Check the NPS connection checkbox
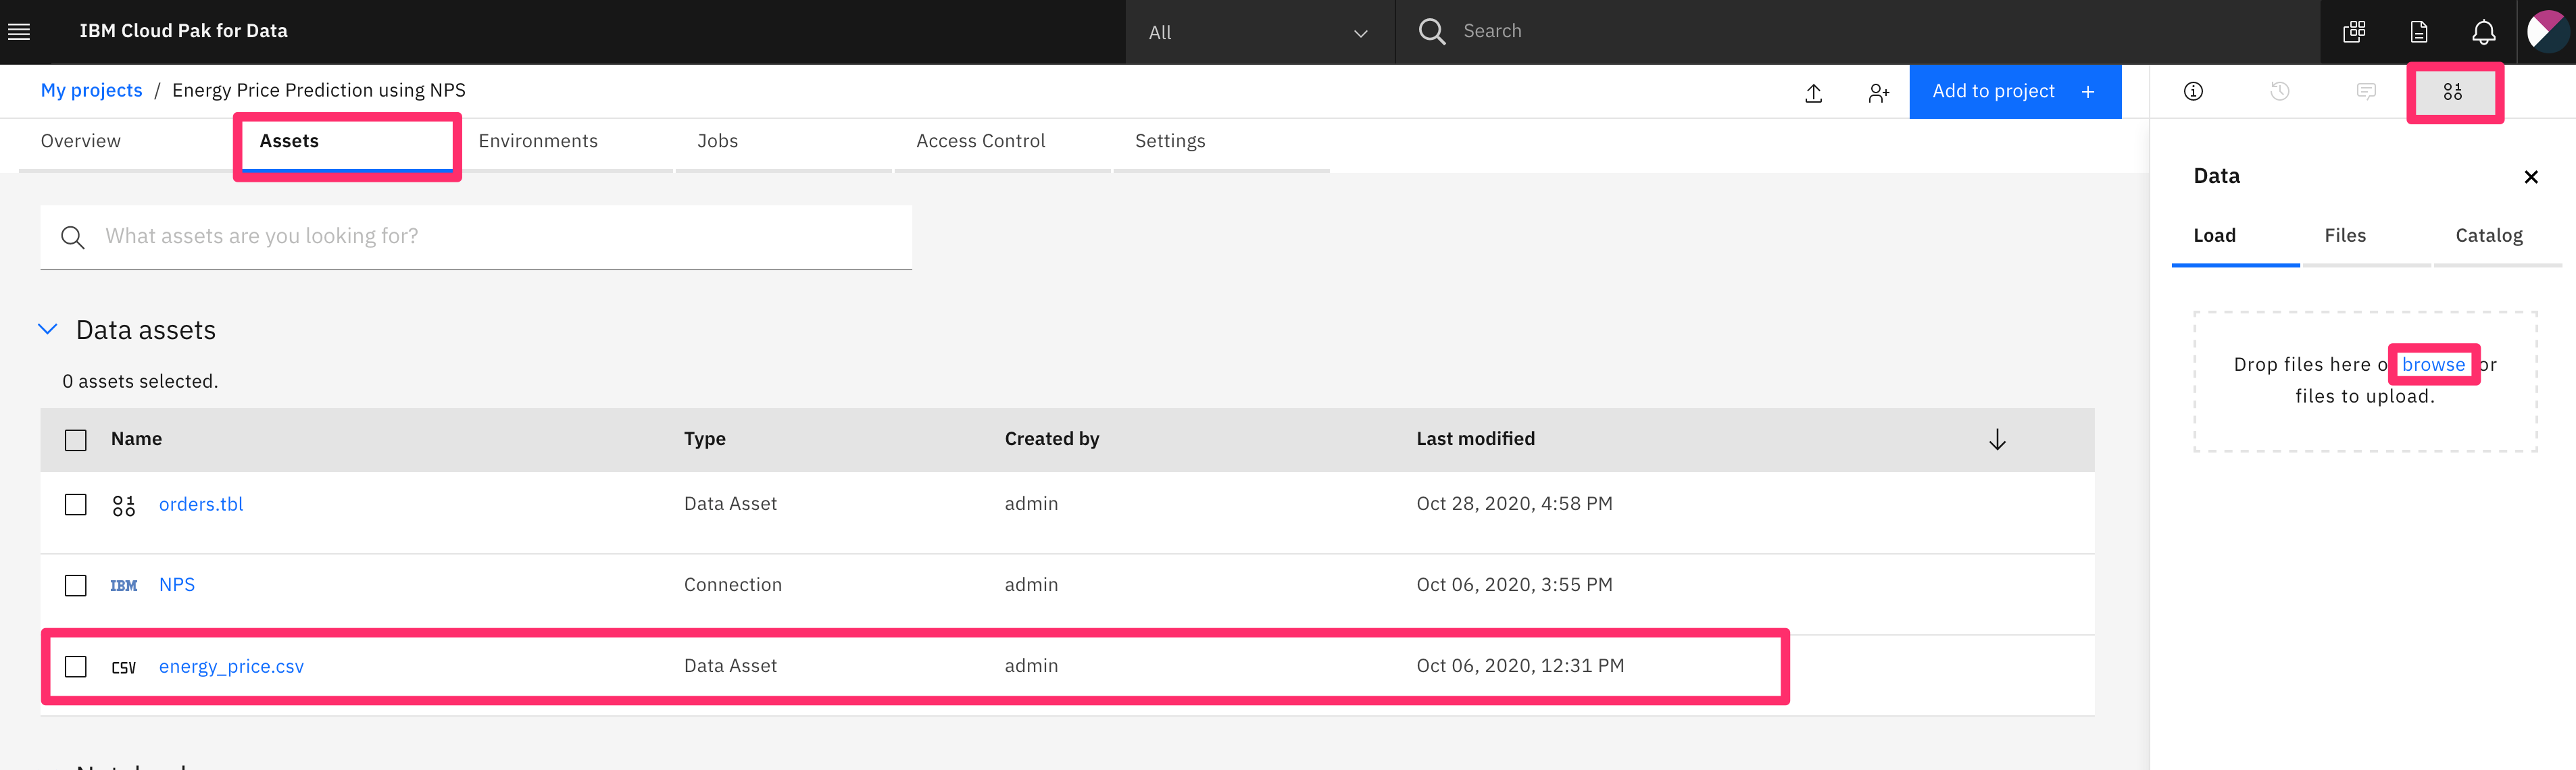 [x=76, y=585]
